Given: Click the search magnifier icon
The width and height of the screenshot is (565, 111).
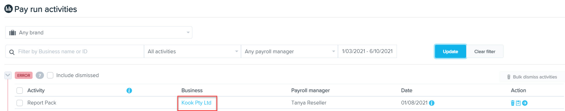Looking at the screenshot, I should [12, 52].
